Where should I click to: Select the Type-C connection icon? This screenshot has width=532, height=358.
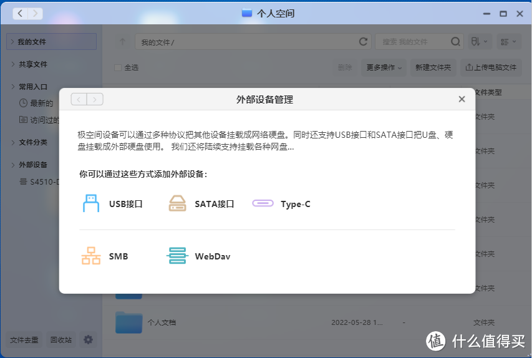click(x=263, y=203)
